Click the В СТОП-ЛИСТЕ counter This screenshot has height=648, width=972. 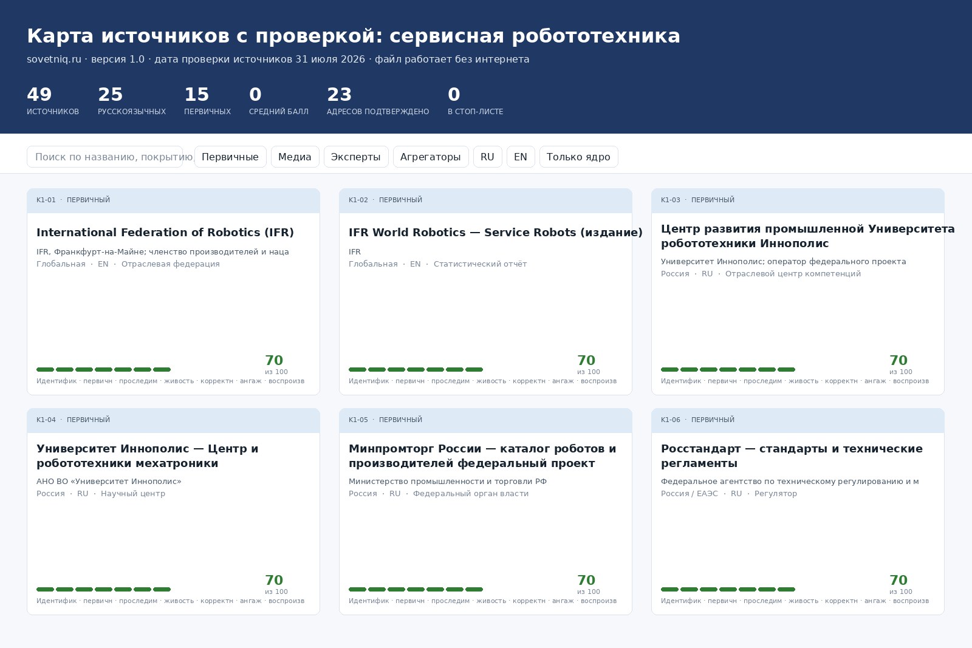[x=475, y=101]
